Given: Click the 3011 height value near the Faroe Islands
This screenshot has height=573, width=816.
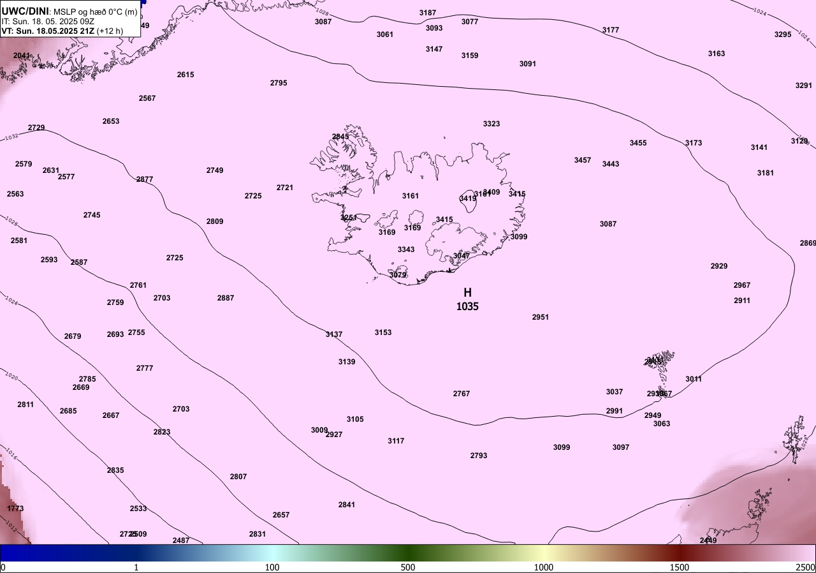Looking at the screenshot, I should [694, 379].
